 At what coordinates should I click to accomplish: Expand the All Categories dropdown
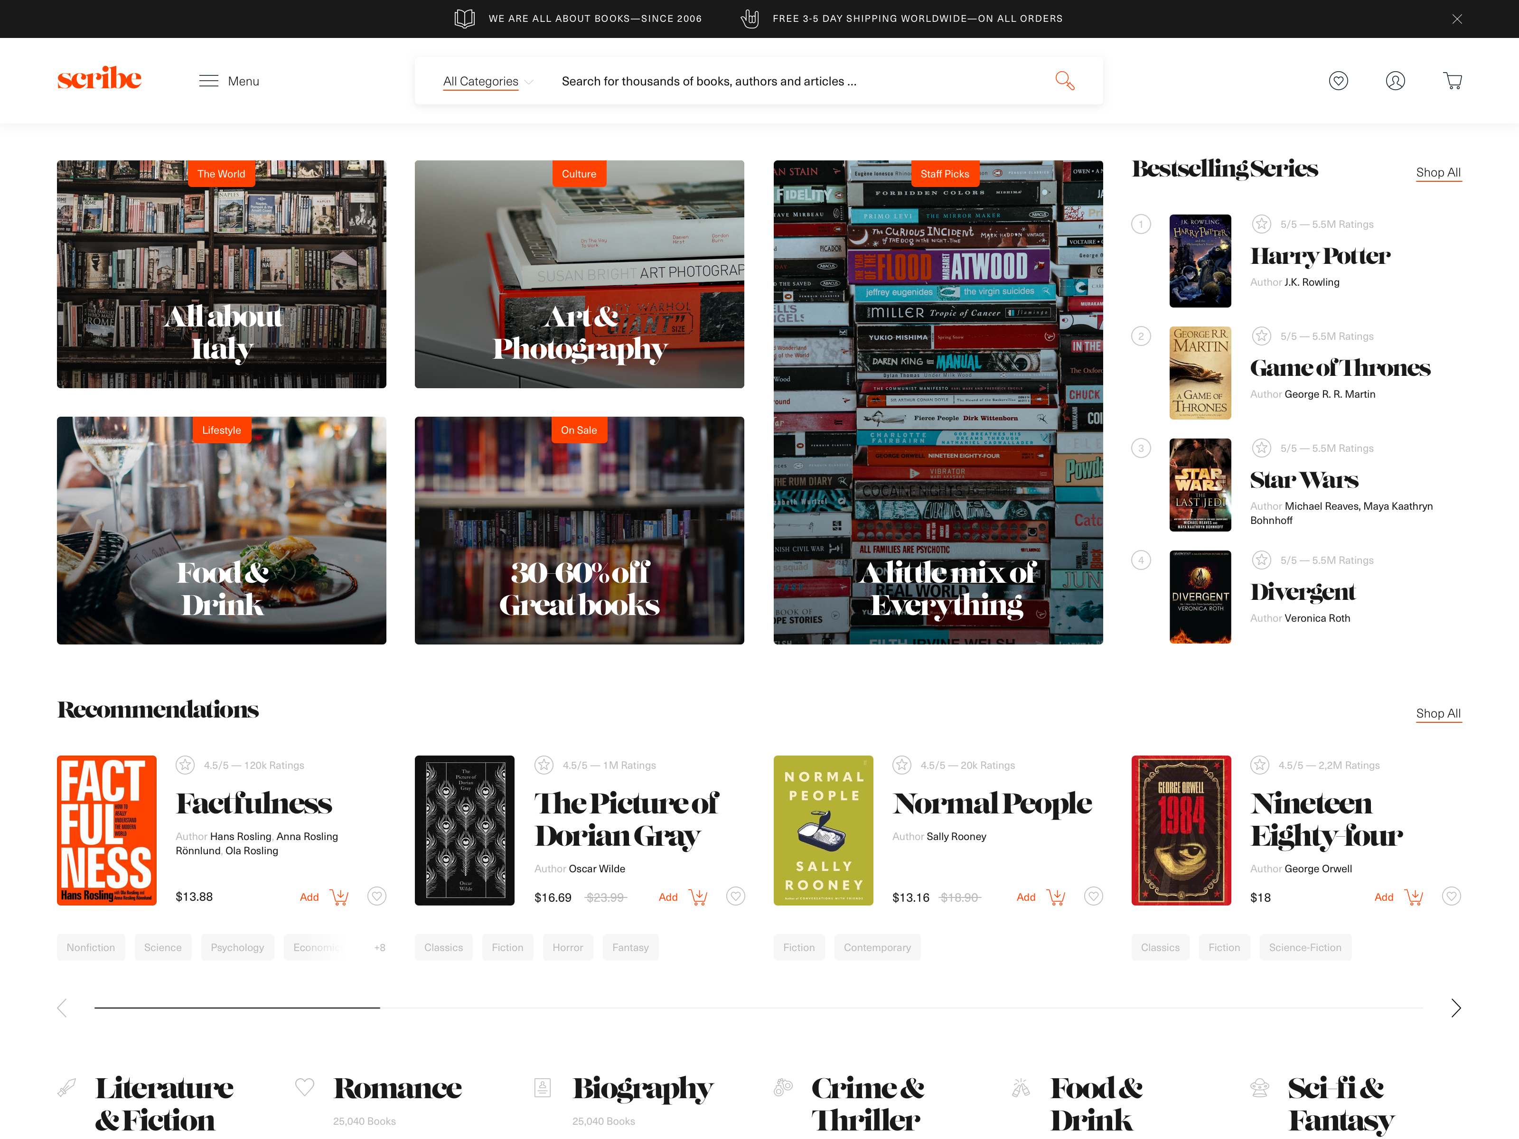488,81
